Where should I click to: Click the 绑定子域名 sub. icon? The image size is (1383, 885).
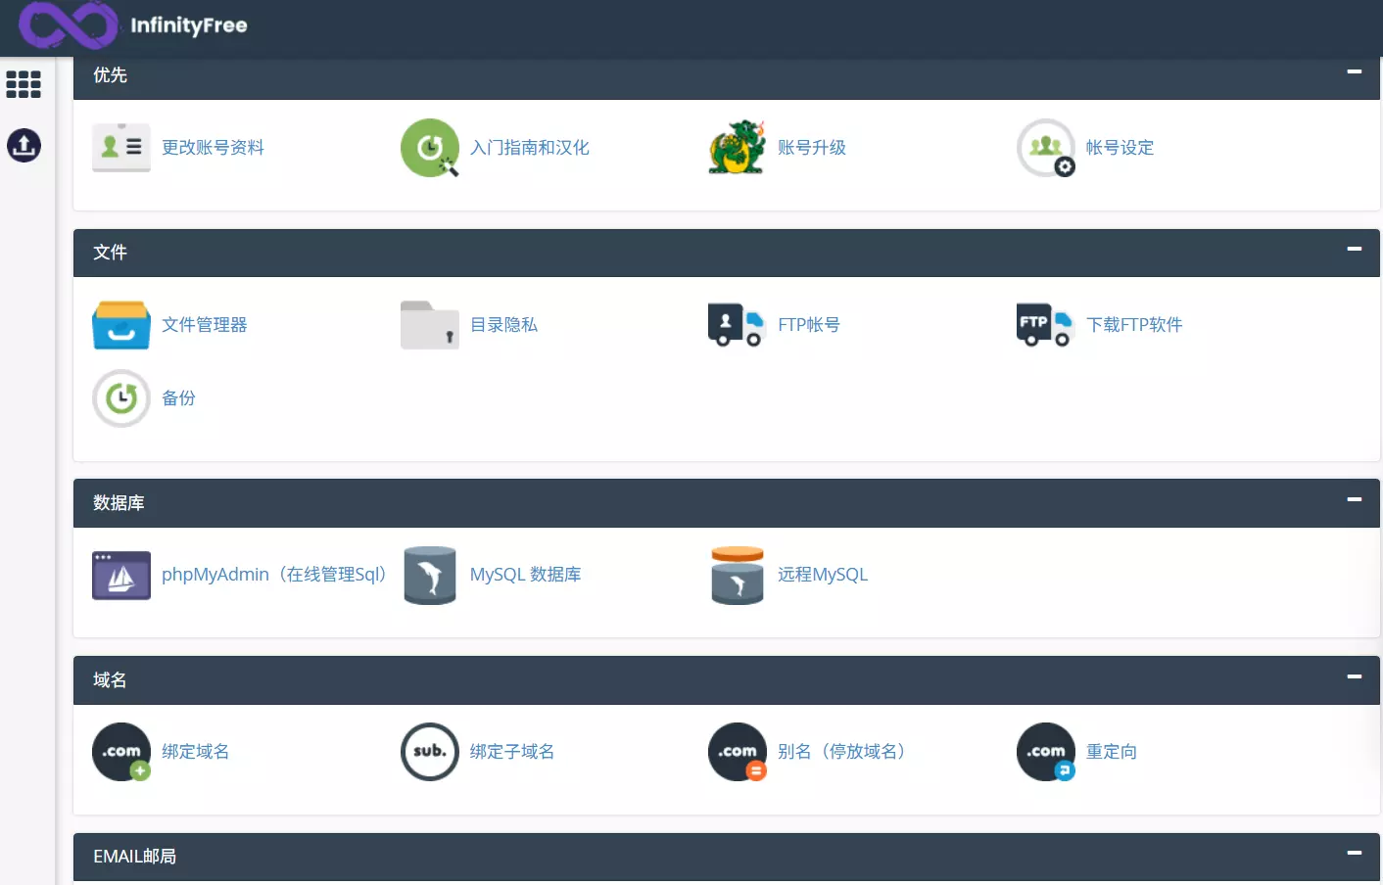tap(429, 751)
